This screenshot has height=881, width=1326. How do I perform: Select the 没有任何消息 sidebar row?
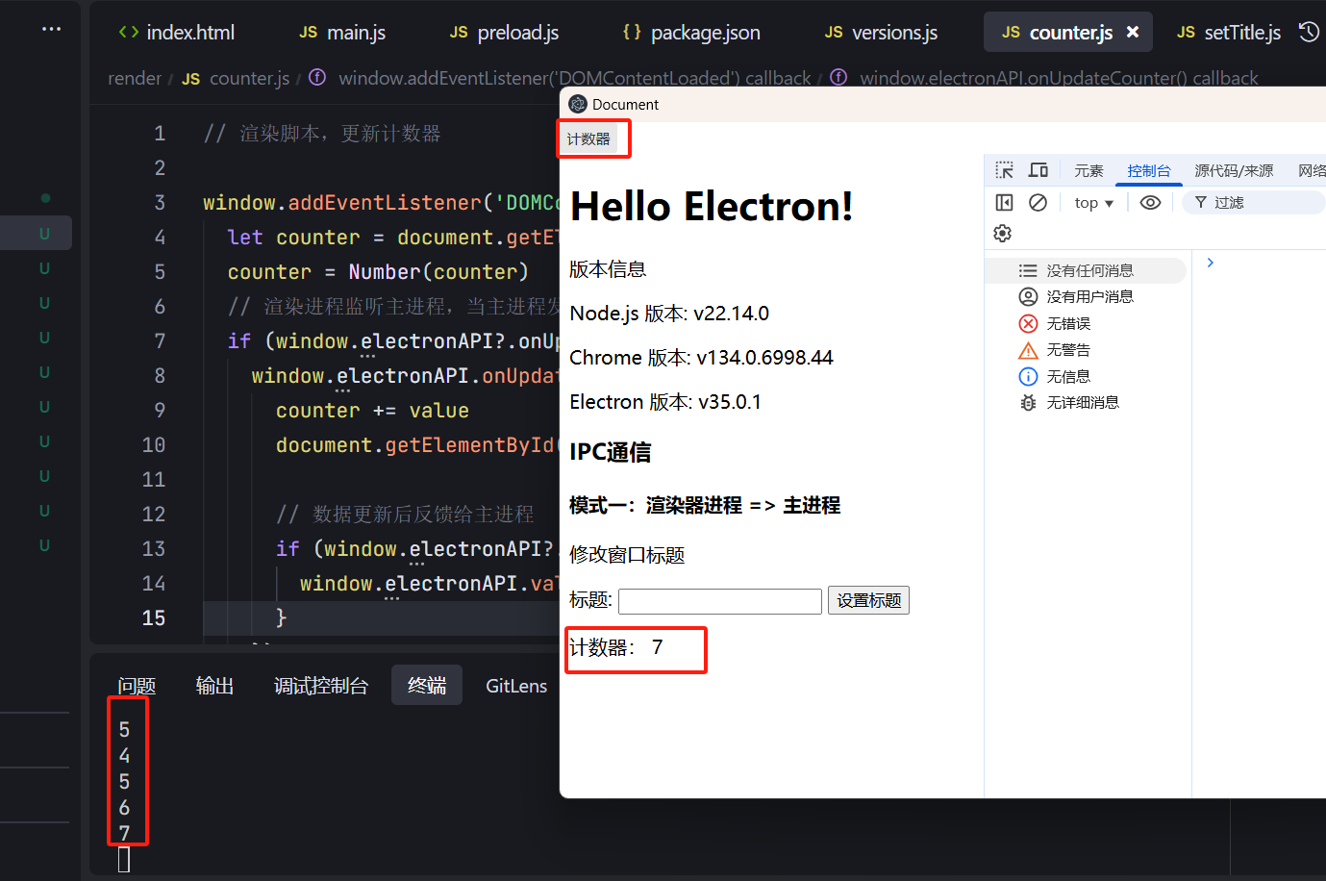click(x=1087, y=270)
